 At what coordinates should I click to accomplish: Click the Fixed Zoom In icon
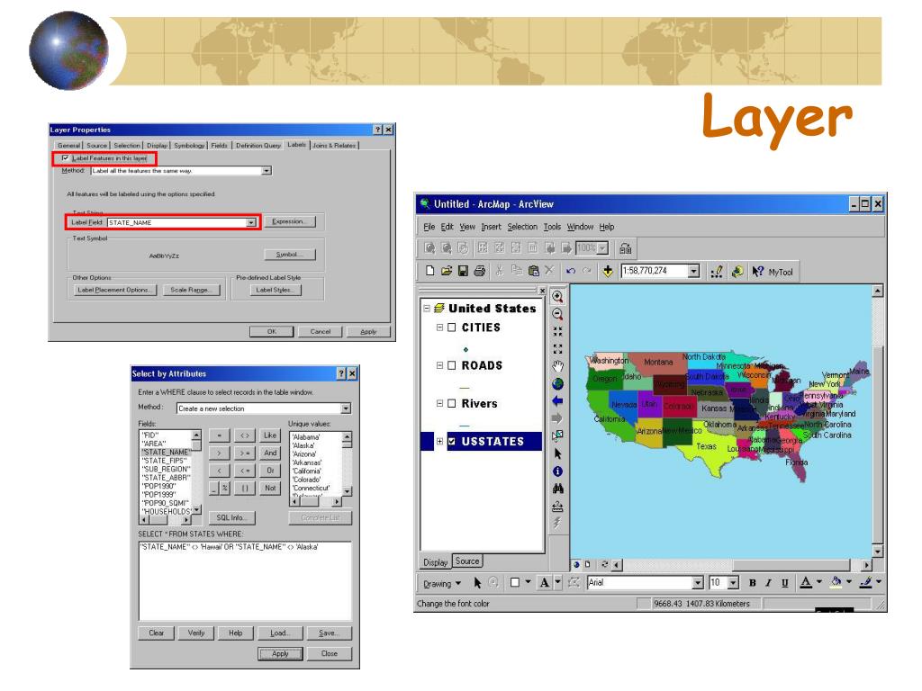point(557,332)
